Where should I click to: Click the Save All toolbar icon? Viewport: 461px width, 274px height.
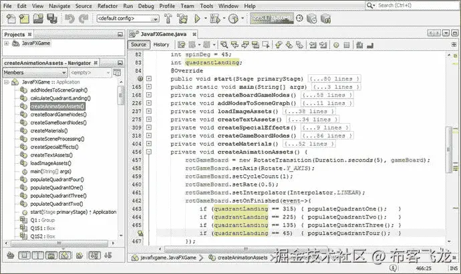point(52,19)
